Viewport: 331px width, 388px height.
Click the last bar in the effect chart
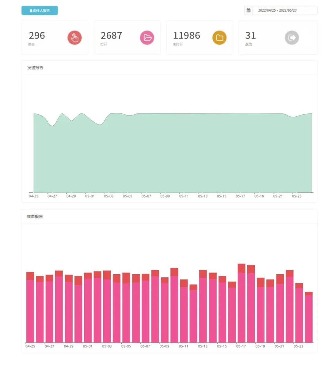[x=309, y=317]
